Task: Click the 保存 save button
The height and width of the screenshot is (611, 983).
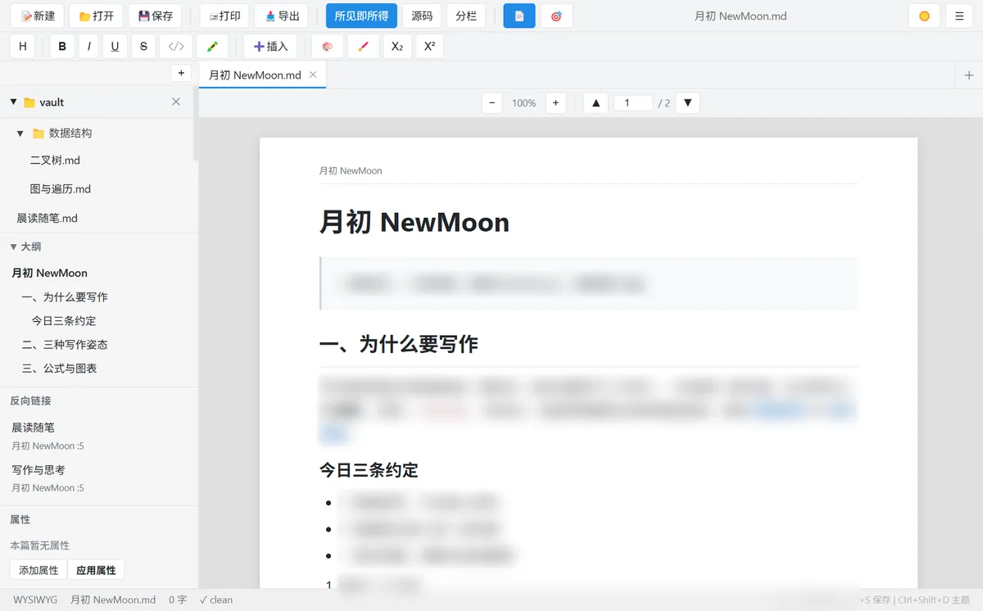Action: [x=155, y=16]
